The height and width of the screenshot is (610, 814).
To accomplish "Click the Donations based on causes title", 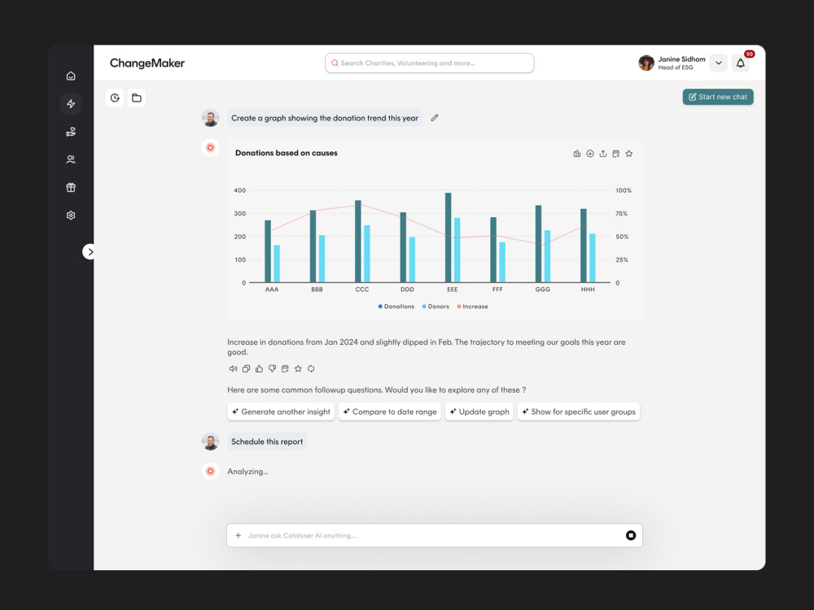I will [x=287, y=153].
